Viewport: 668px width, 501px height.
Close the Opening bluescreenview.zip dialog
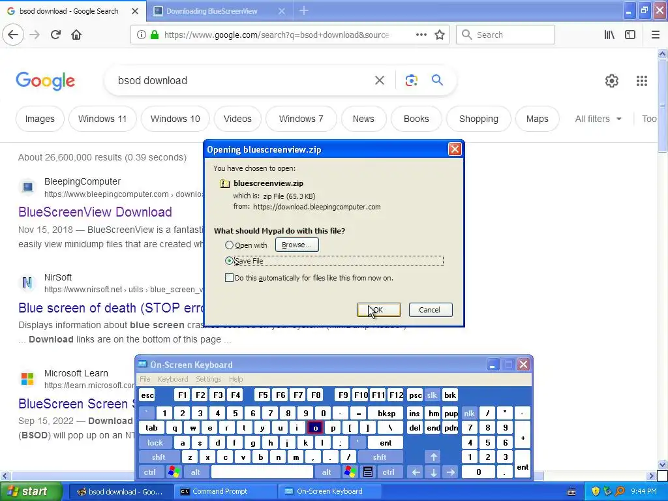tap(455, 149)
